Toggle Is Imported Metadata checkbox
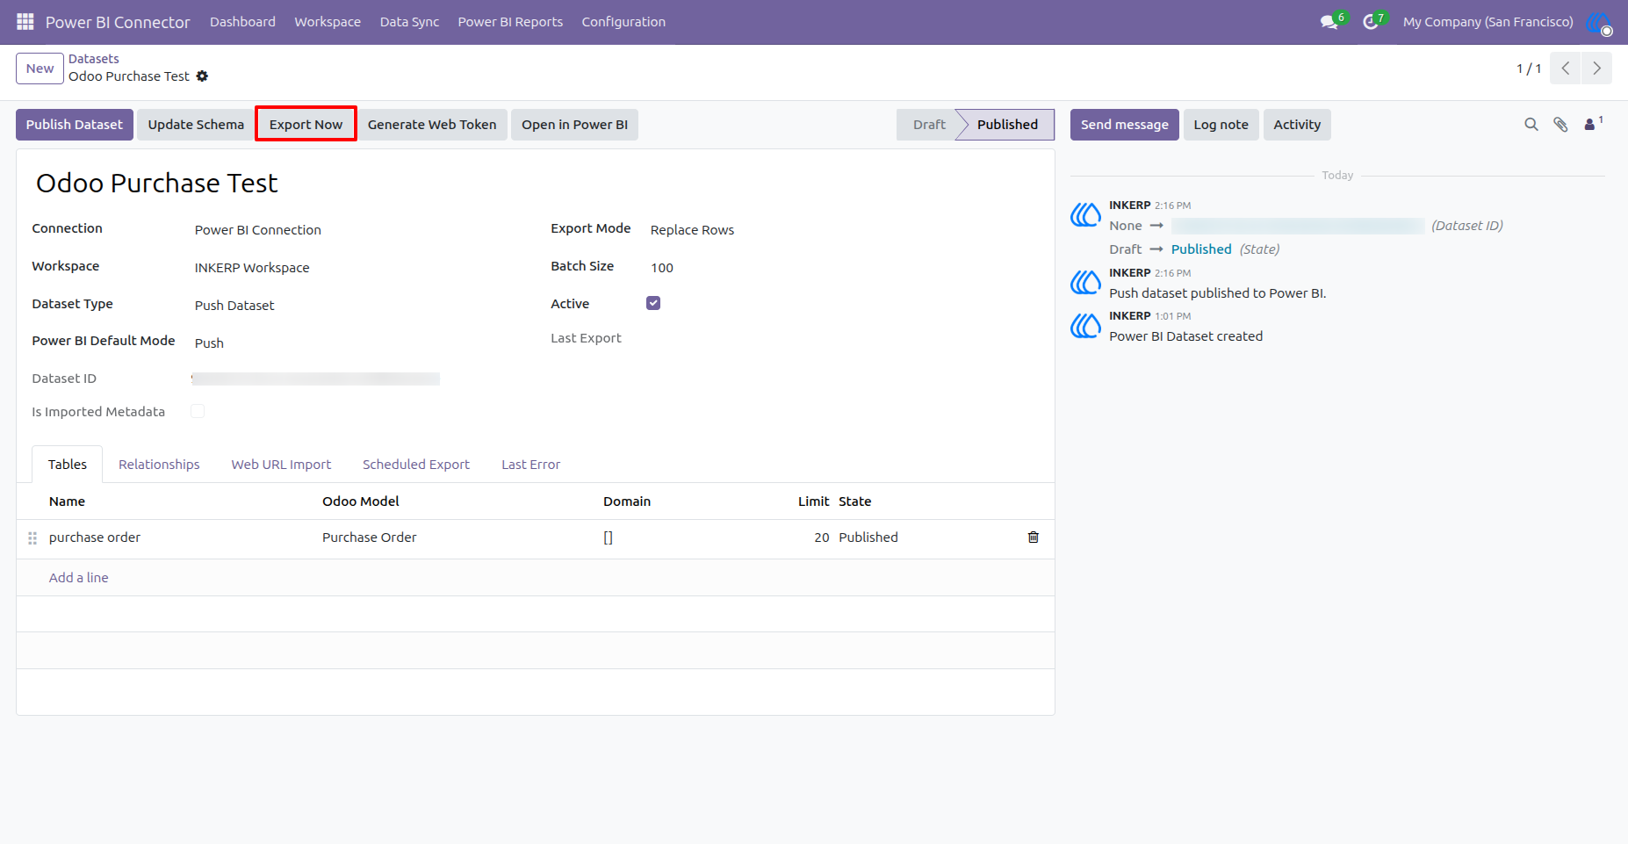1628x844 pixels. coord(198,411)
